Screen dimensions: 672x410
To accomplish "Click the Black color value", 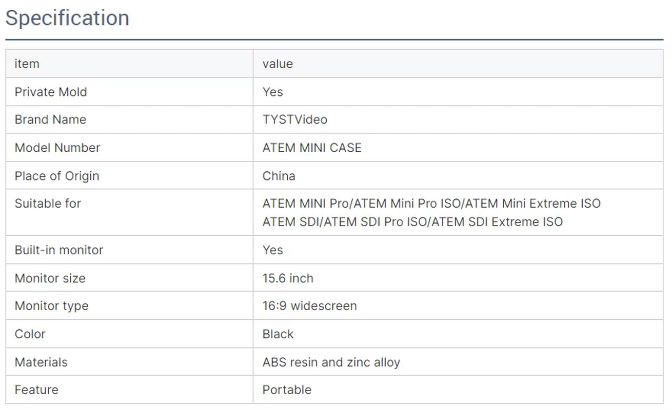I will [x=278, y=334].
